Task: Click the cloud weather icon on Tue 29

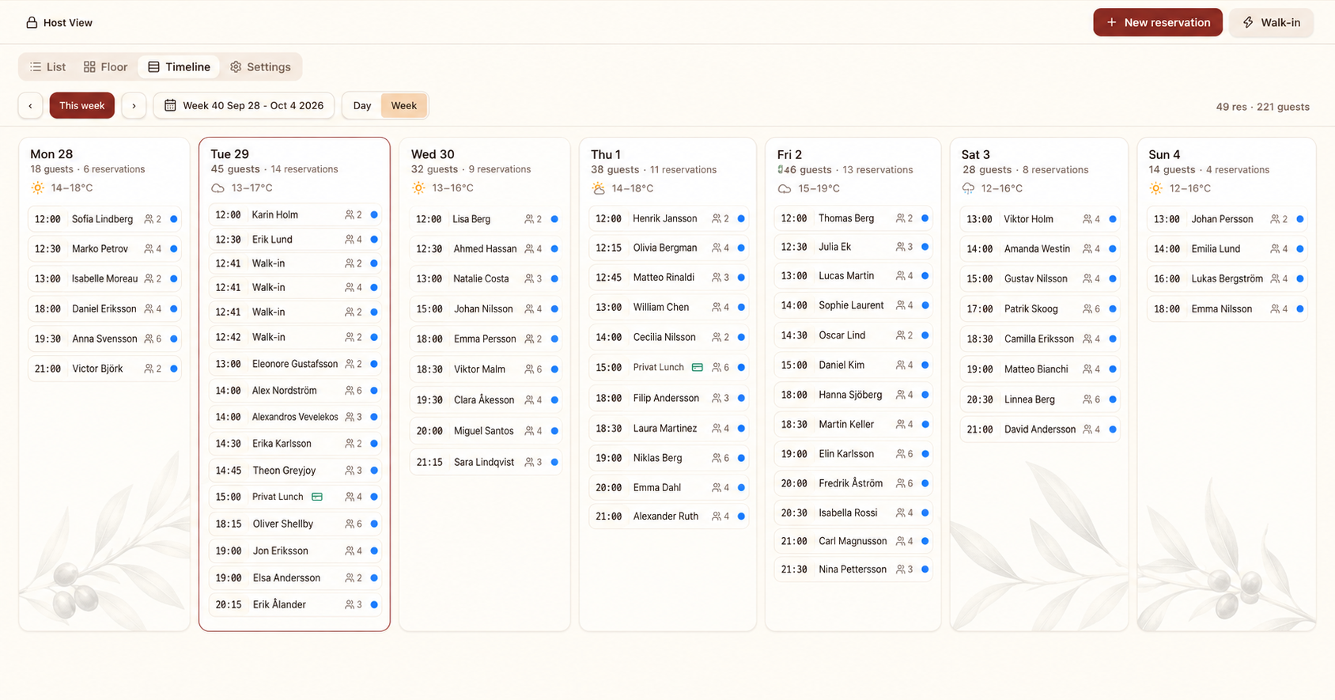Action: [217, 187]
